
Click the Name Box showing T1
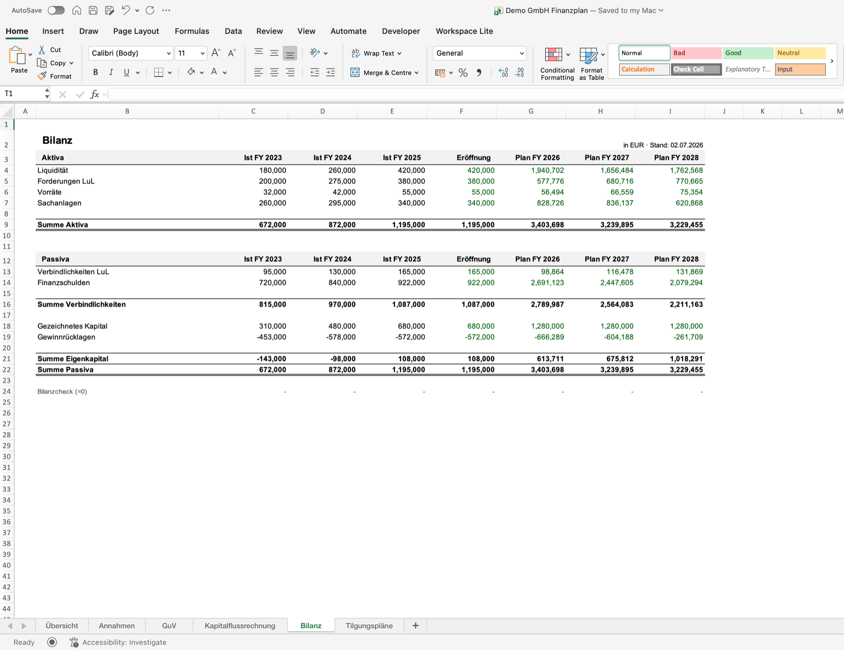pos(23,94)
